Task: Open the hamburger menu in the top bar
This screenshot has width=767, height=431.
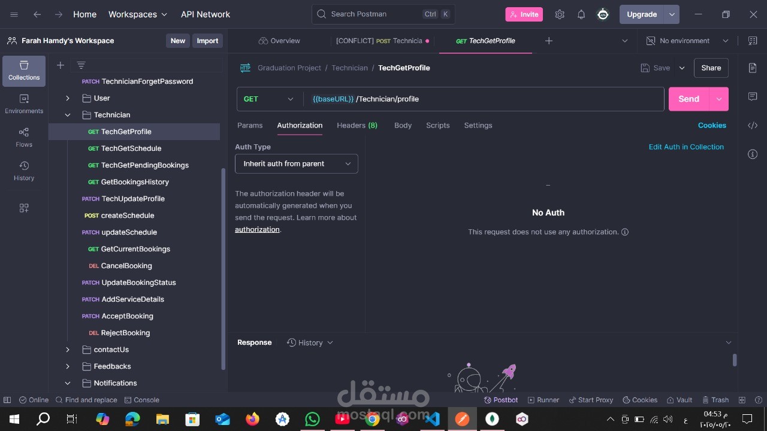Action: point(14,14)
